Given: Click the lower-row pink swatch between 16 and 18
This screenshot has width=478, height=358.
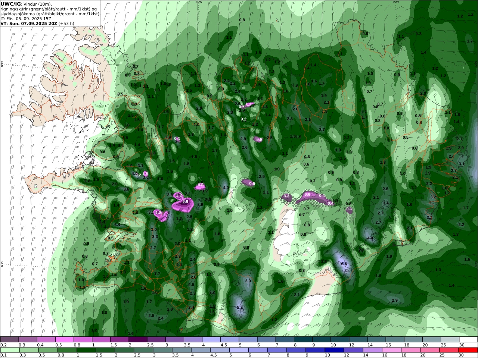Looking at the screenshot, I should coord(392,350).
